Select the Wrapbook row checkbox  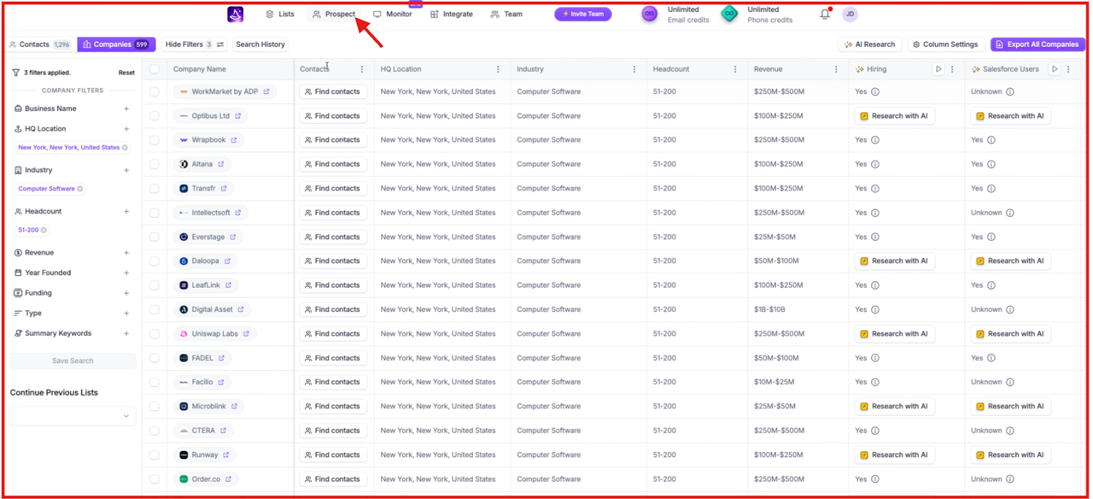[154, 140]
